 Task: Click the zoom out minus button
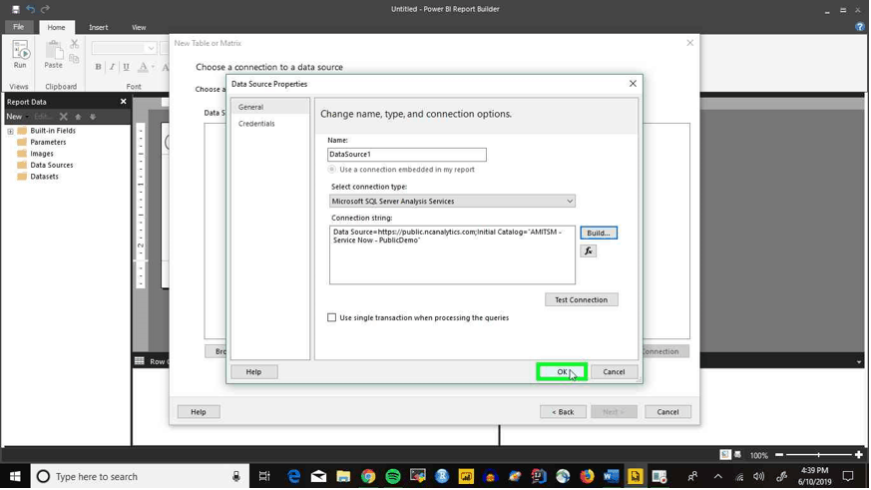pyautogui.click(x=779, y=455)
